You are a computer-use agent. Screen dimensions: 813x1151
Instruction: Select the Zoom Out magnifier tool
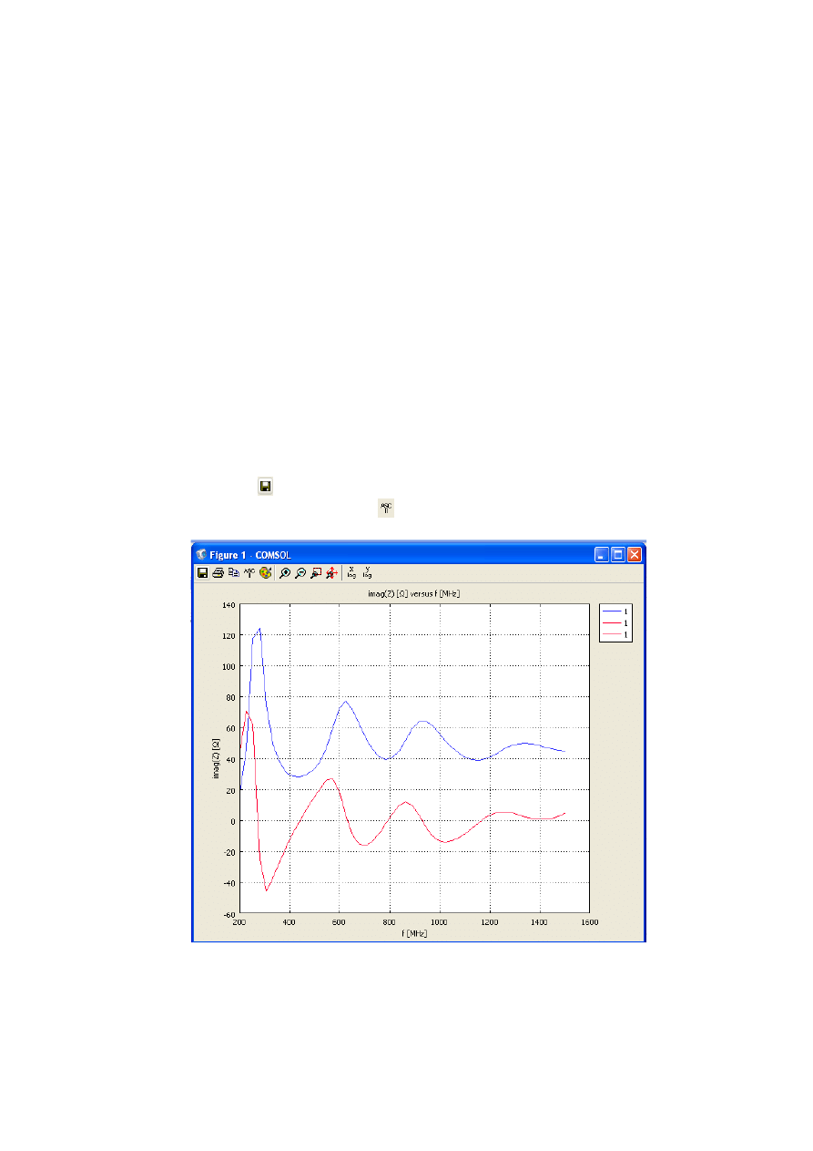pyautogui.click(x=300, y=573)
